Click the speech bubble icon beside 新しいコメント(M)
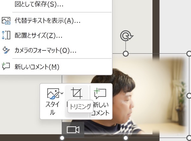Screen dimensions: 191x141 (x=6, y=66)
